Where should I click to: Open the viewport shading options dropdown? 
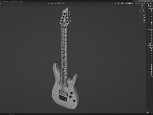[134, 3]
